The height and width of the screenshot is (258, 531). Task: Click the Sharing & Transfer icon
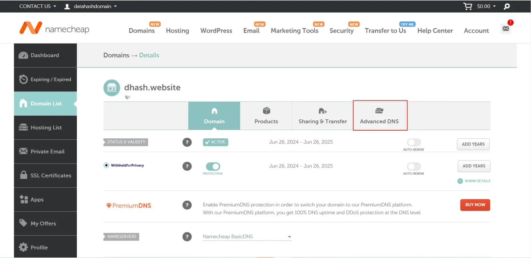pos(323,111)
